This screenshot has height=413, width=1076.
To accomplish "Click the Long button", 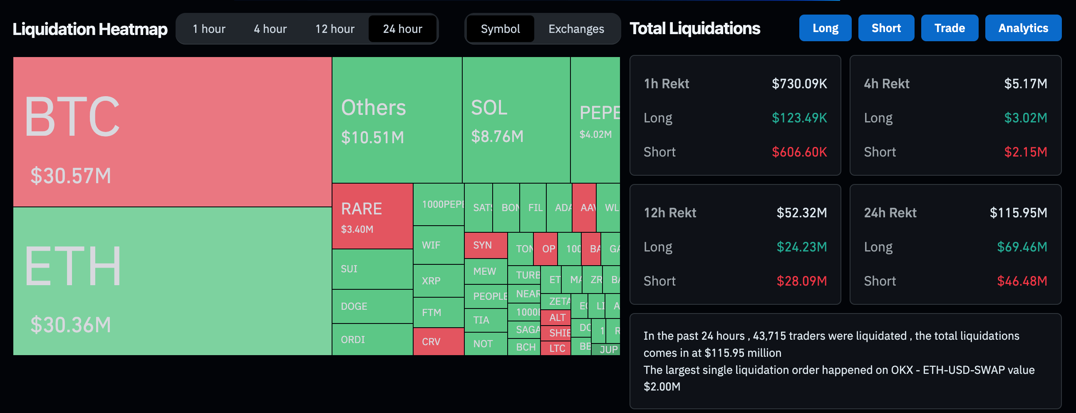I will click(825, 28).
